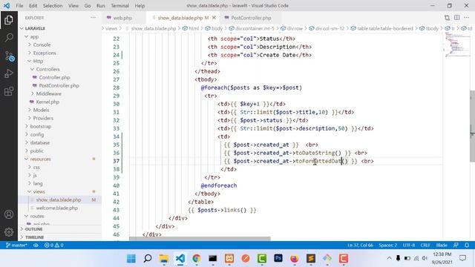Click synchronize changes icon in status bar
475x267 pixels.
[36, 245]
